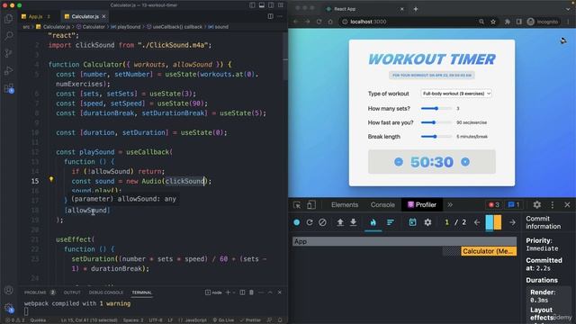Open the Elements tab in DevTools
Screen dimensions: 576x324
click(345, 204)
